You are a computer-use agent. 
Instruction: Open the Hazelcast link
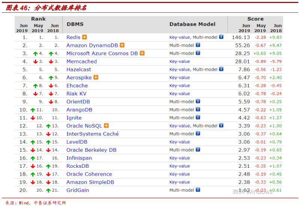(78, 69)
